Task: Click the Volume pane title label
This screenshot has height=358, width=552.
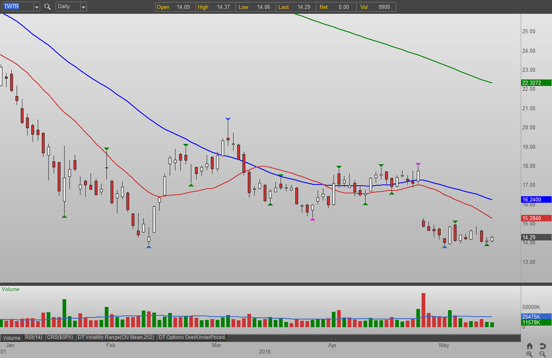Action: (x=11, y=289)
